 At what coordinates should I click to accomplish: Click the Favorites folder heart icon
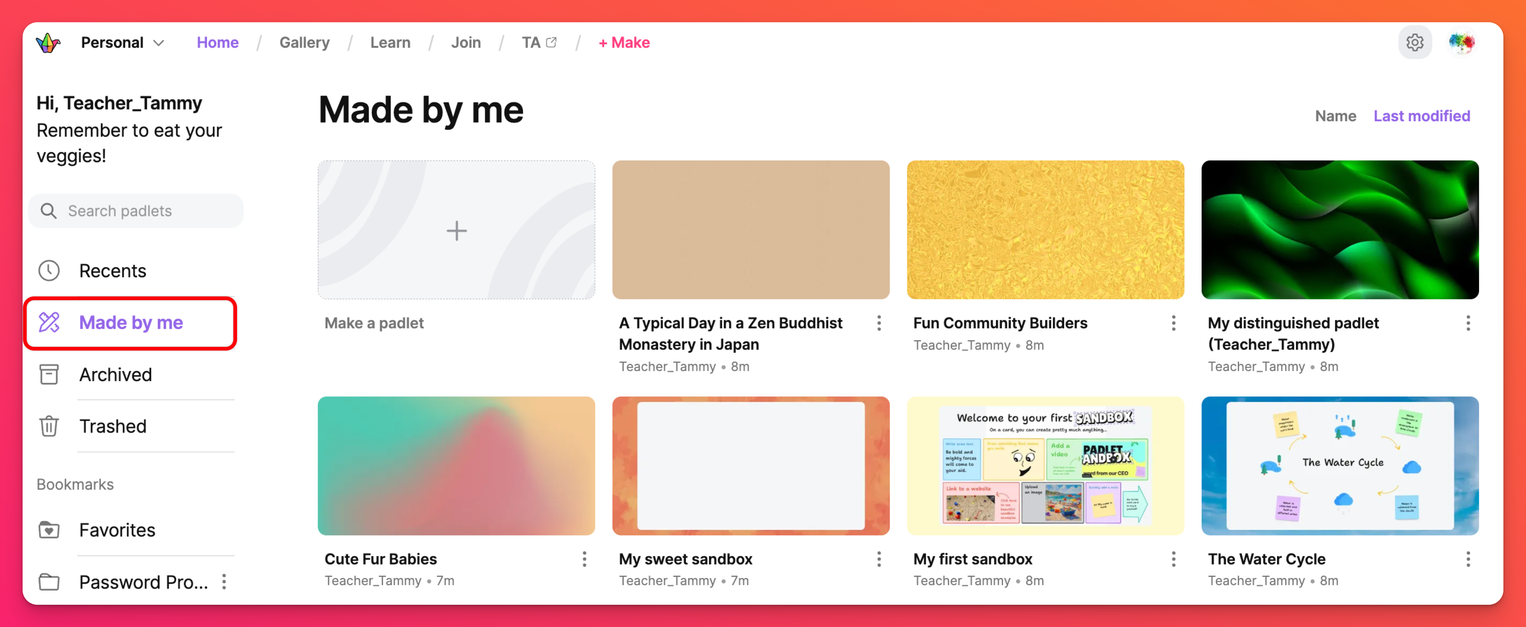point(49,530)
